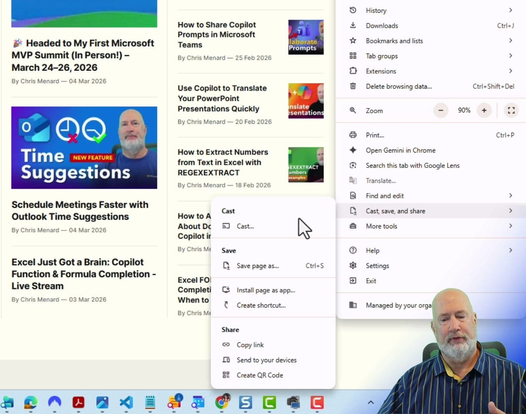Open Snagit from the taskbar
This screenshot has width=526, height=414.
tap(245, 403)
